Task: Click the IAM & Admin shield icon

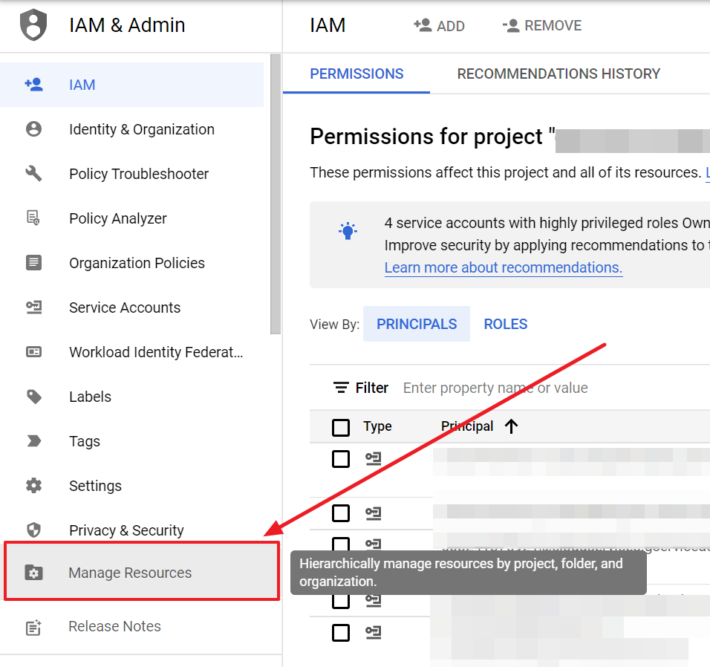Action: point(33,25)
